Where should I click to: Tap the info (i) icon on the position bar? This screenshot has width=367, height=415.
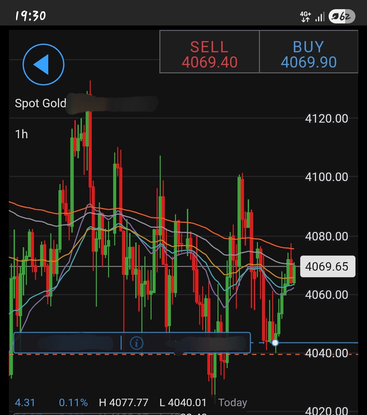137,343
